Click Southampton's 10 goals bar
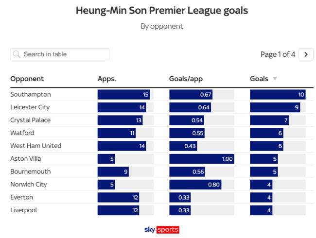 (x=278, y=94)
